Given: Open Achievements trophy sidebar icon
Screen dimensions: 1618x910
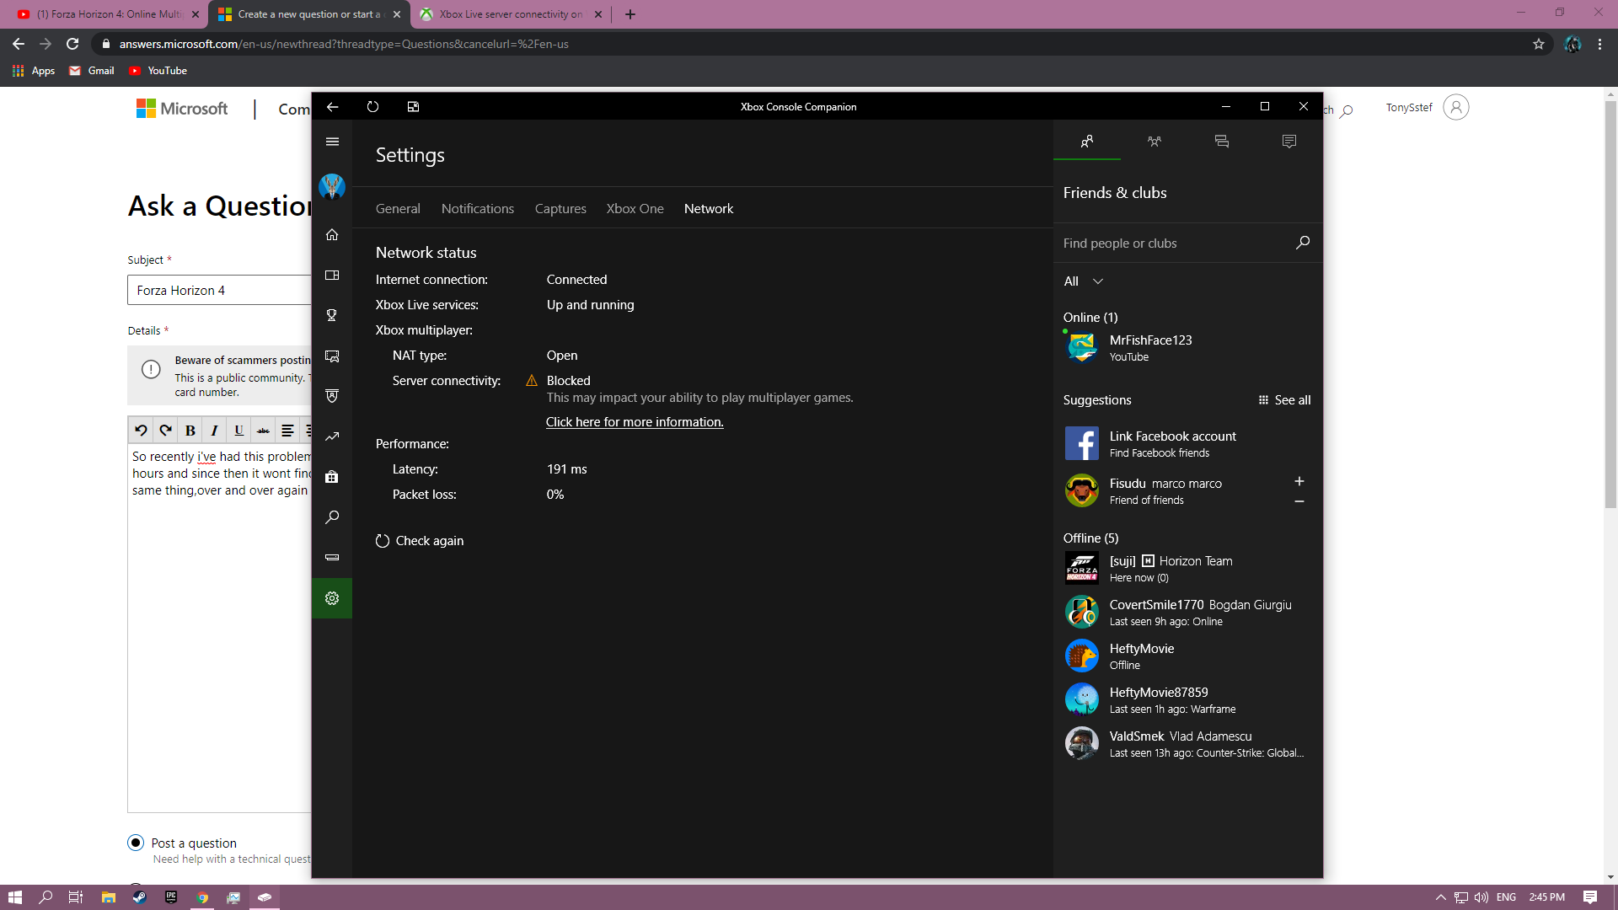Looking at the screenshot, I should click(x=332, y=315).
